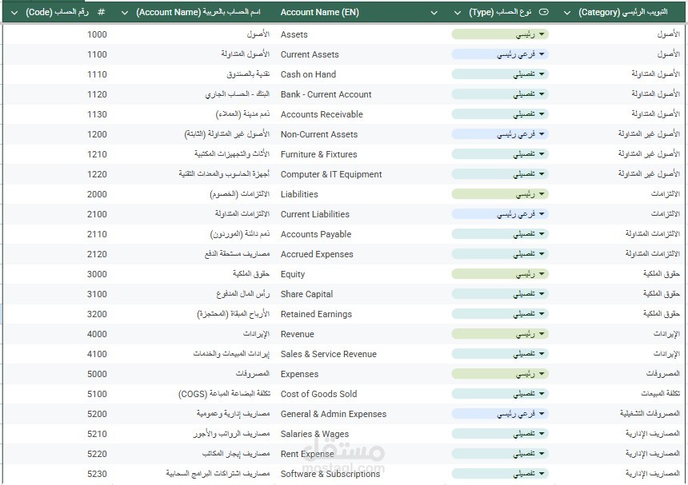Open the type dropdown chip for Current Assets
The image size is (688, 485).
(500, 54)
